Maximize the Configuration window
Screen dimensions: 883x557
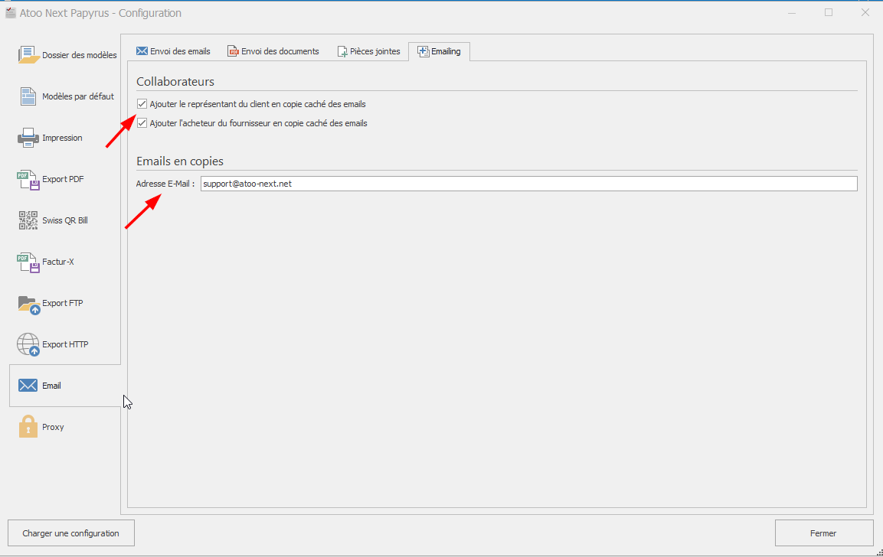click(829, 12)
